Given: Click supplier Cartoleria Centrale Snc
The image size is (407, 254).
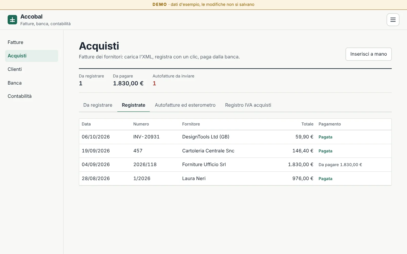Looking at the screenshot, I should tap(208, 151).
